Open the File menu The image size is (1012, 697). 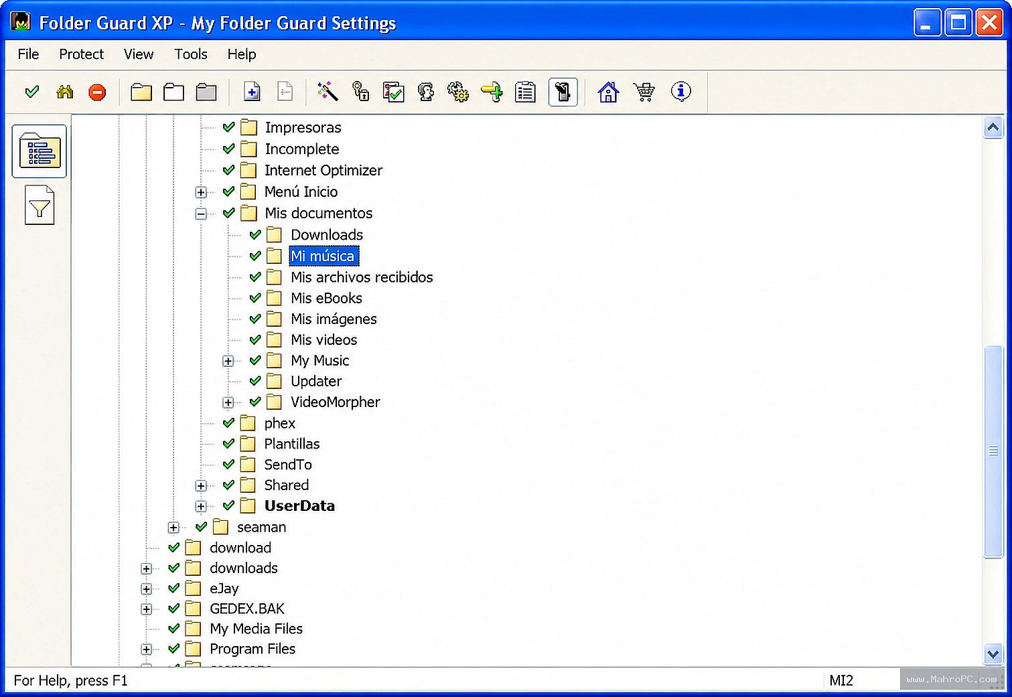tap(28, 54)
